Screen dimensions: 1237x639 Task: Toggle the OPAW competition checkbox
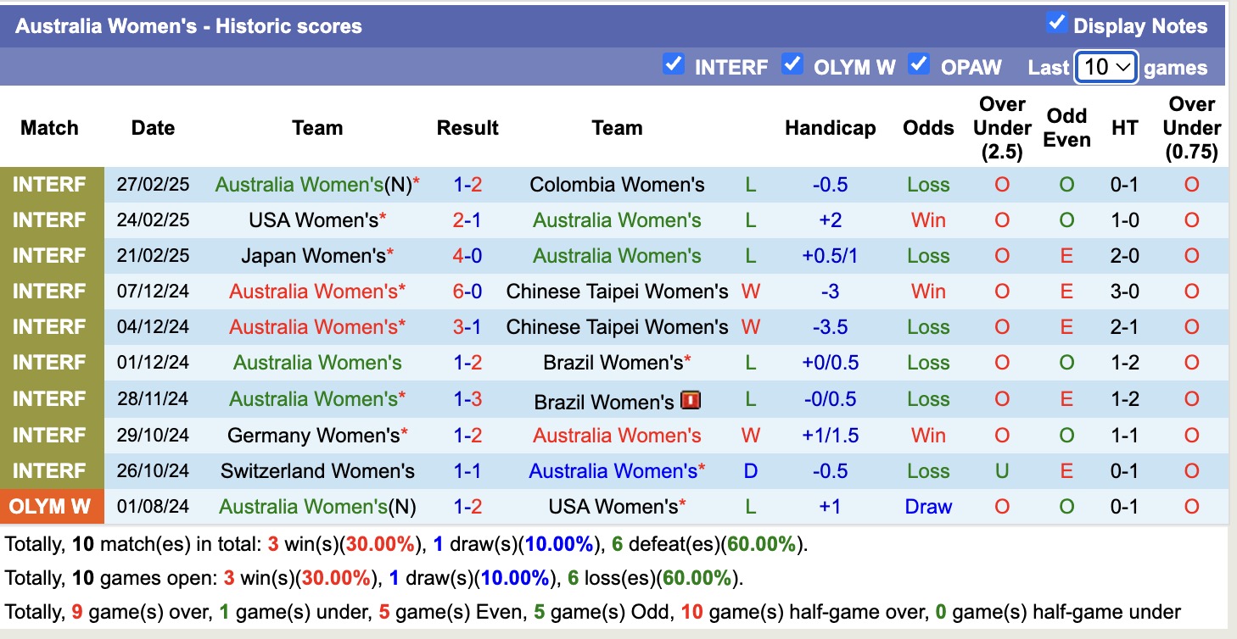pyautogui.click(x=919, y=64)
